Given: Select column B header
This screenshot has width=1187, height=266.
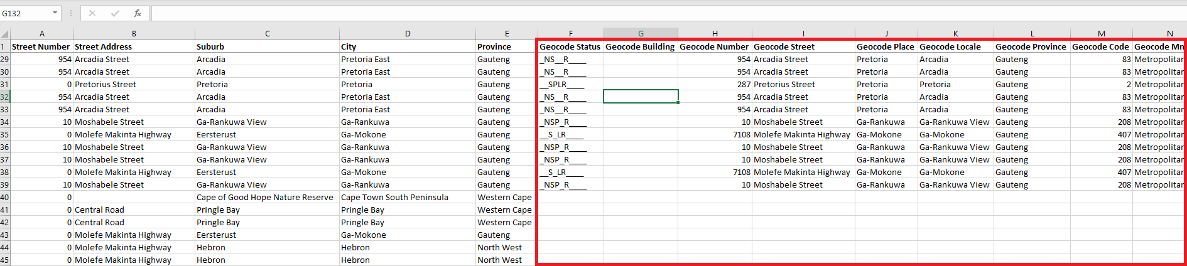Looking at the screenshot, I should pyautogui.click(x=134, y=34).
